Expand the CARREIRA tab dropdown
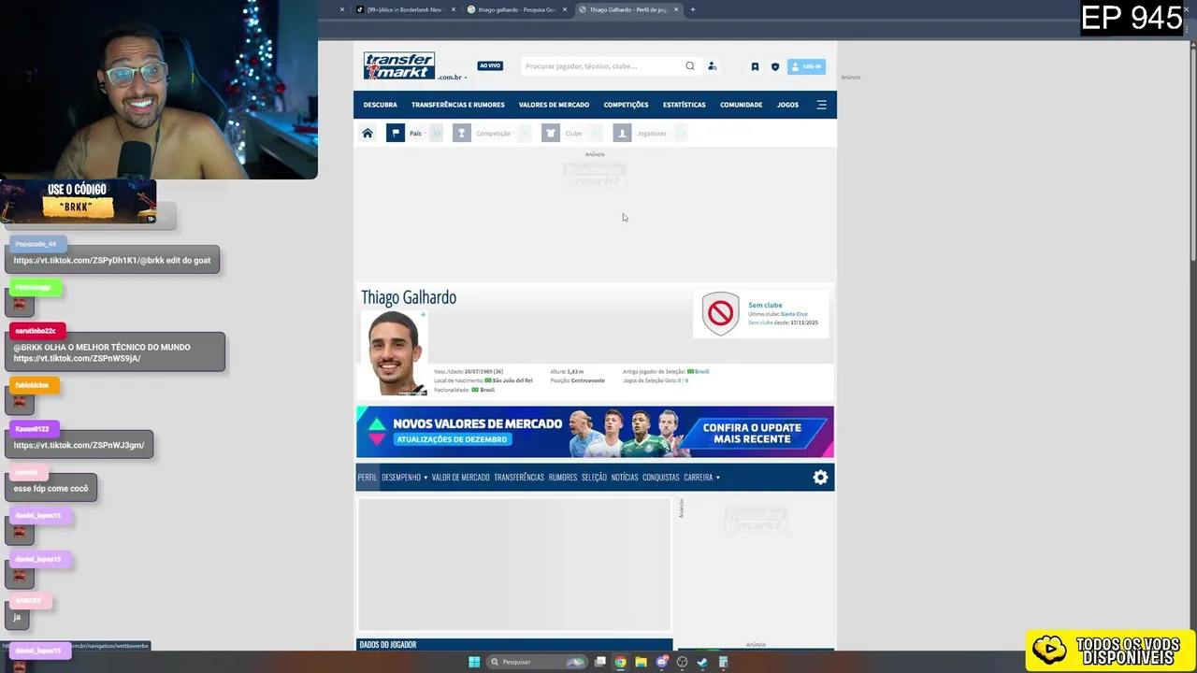 coord(701,478)
